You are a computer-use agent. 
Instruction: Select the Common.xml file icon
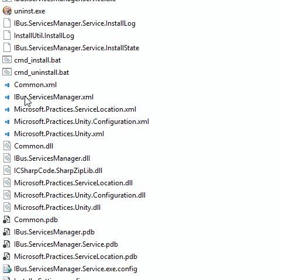tap(7, 85)
